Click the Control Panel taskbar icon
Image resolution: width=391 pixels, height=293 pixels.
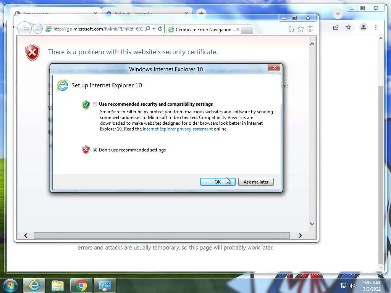105,285
